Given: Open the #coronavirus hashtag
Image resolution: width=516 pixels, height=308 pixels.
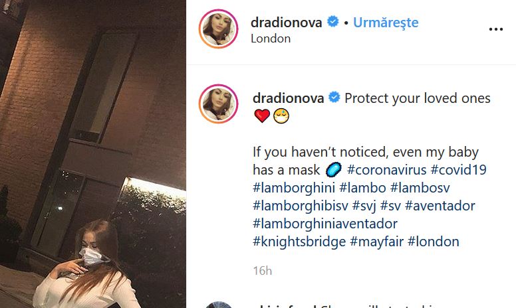Looking at the screenshot, I should click(386, 170).
